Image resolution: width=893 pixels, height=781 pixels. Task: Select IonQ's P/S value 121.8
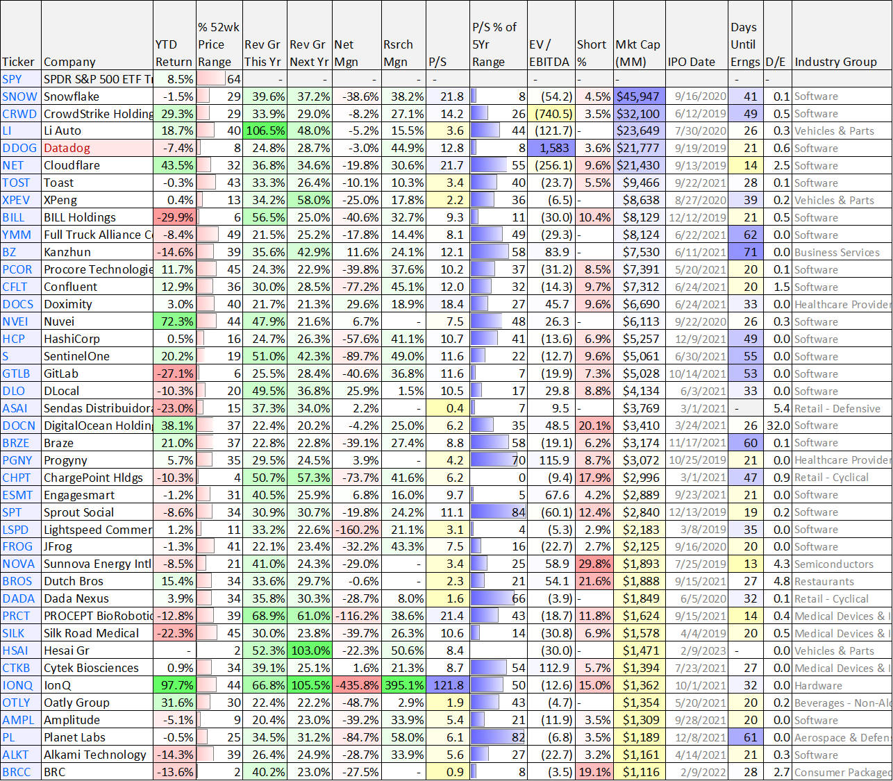coord(448,685)
